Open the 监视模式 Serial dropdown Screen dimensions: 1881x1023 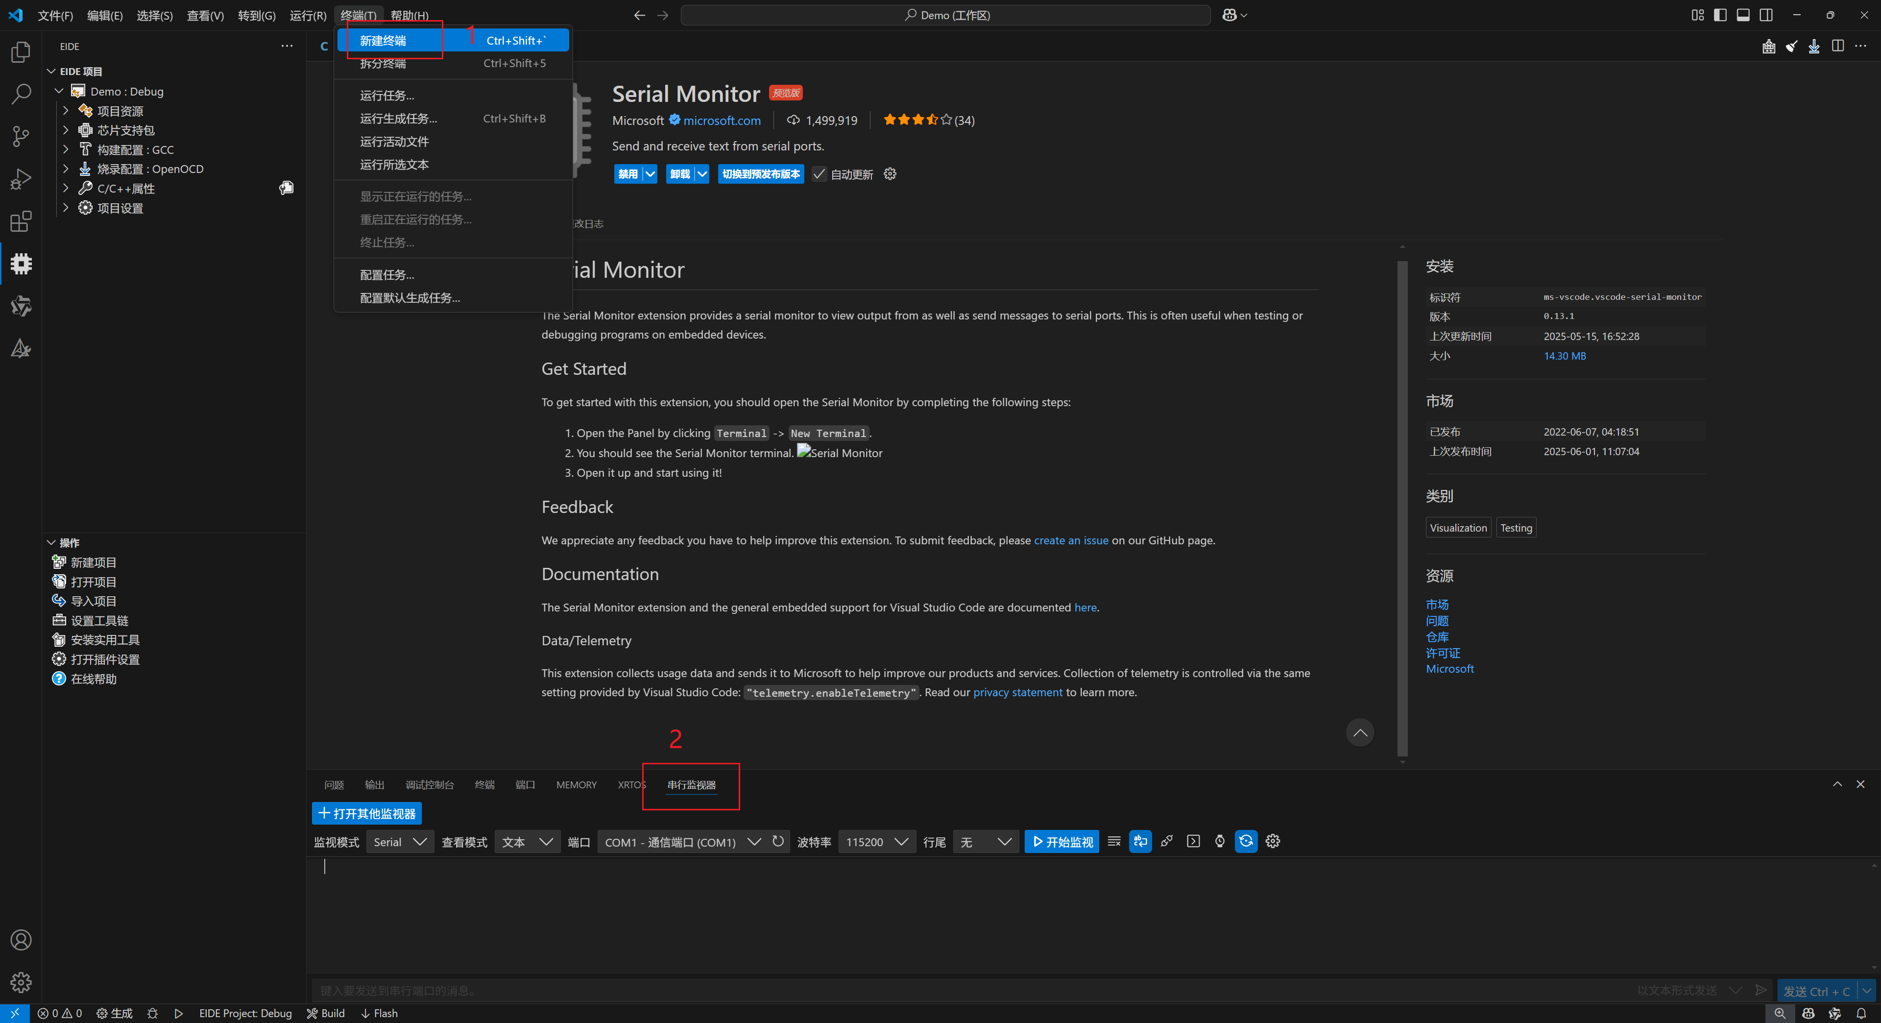(x=399, y=842)
